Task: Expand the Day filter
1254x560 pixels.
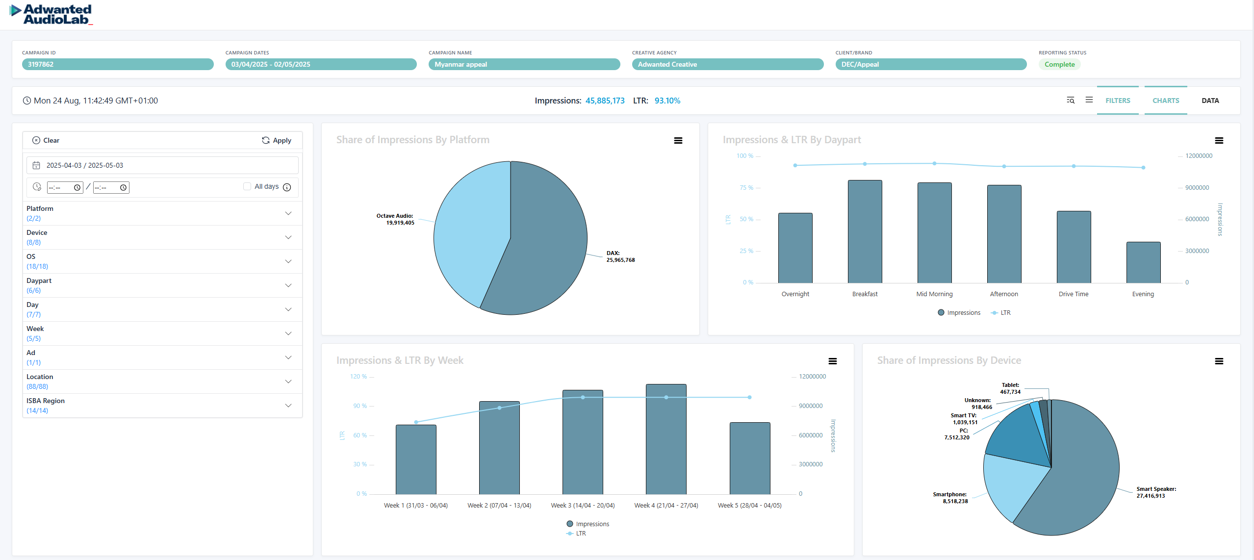Action: click(162, 309)
